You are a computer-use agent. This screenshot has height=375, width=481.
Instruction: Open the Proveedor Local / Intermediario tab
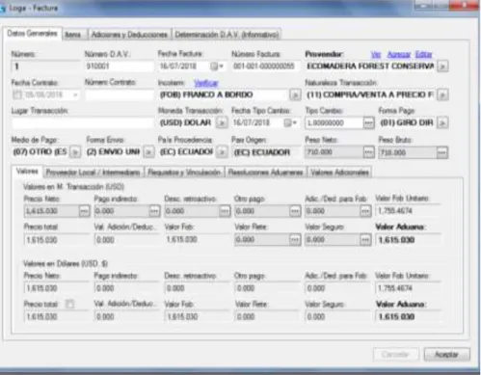pos(94,173)
